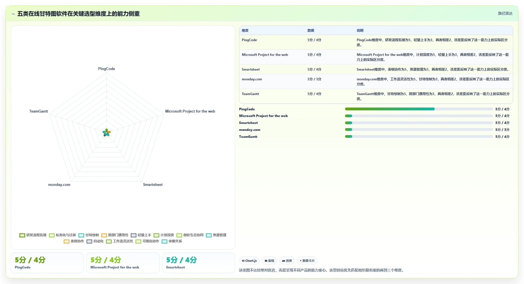Click the PingCode 5分 / 4分 data card
This screenshot has width=524, height=284.
coord(47,263)
